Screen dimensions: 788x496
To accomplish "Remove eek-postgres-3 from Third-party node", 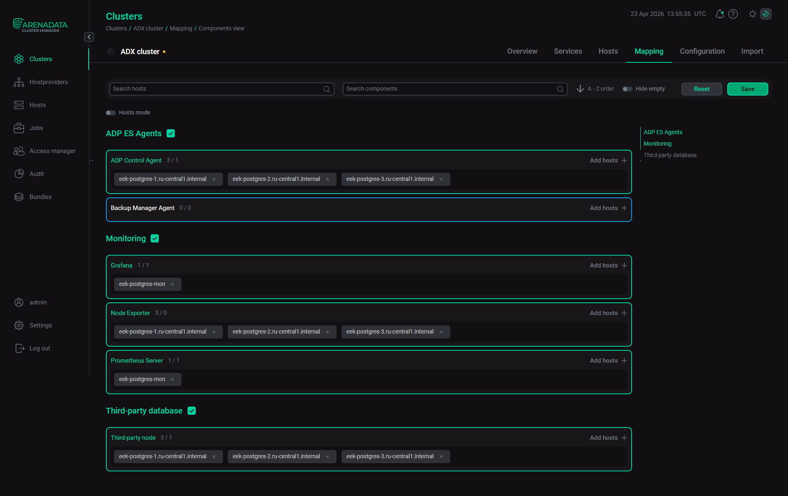I will pyautogui.click(x=441, y=457).
